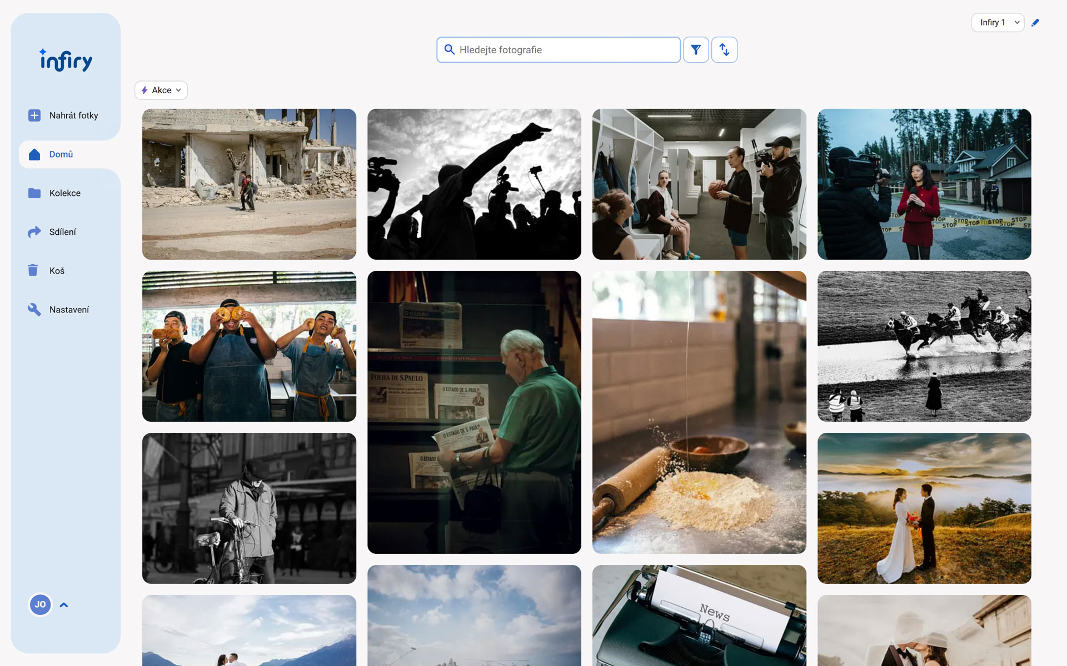Click the folder icon next to Kolekce
1067x666 pixels.
click(x=34, y=193)
